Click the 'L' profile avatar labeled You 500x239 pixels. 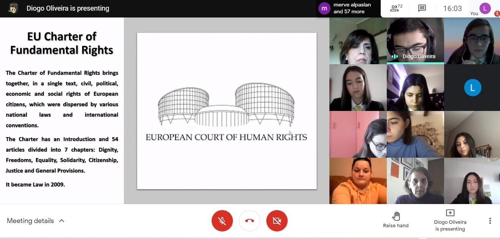(485, 8)
